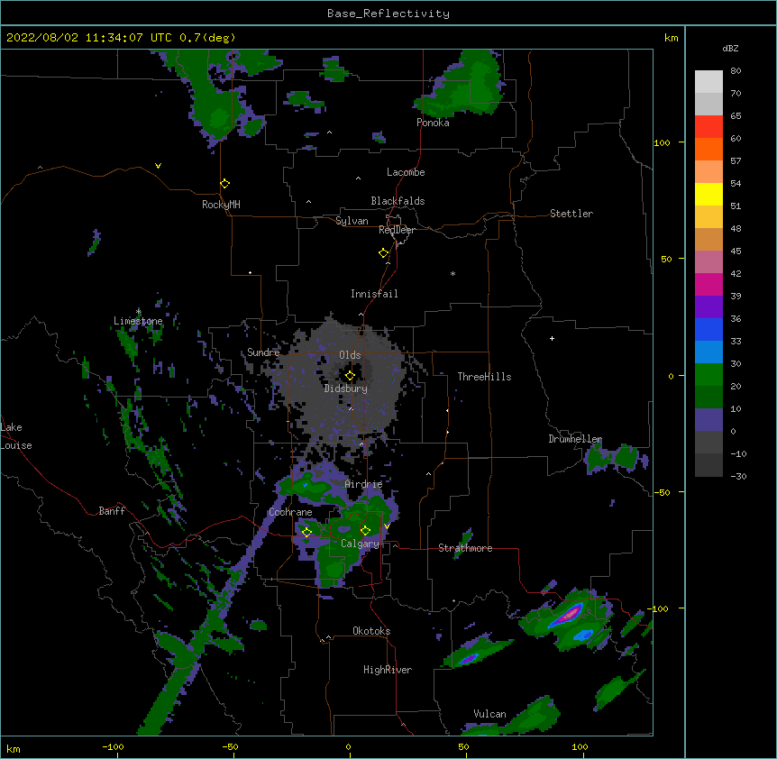Viewport: 777px width, 759px height.
Task: Pick the blue 36-33 dBZ legend swatch
Action: point(708,329)
